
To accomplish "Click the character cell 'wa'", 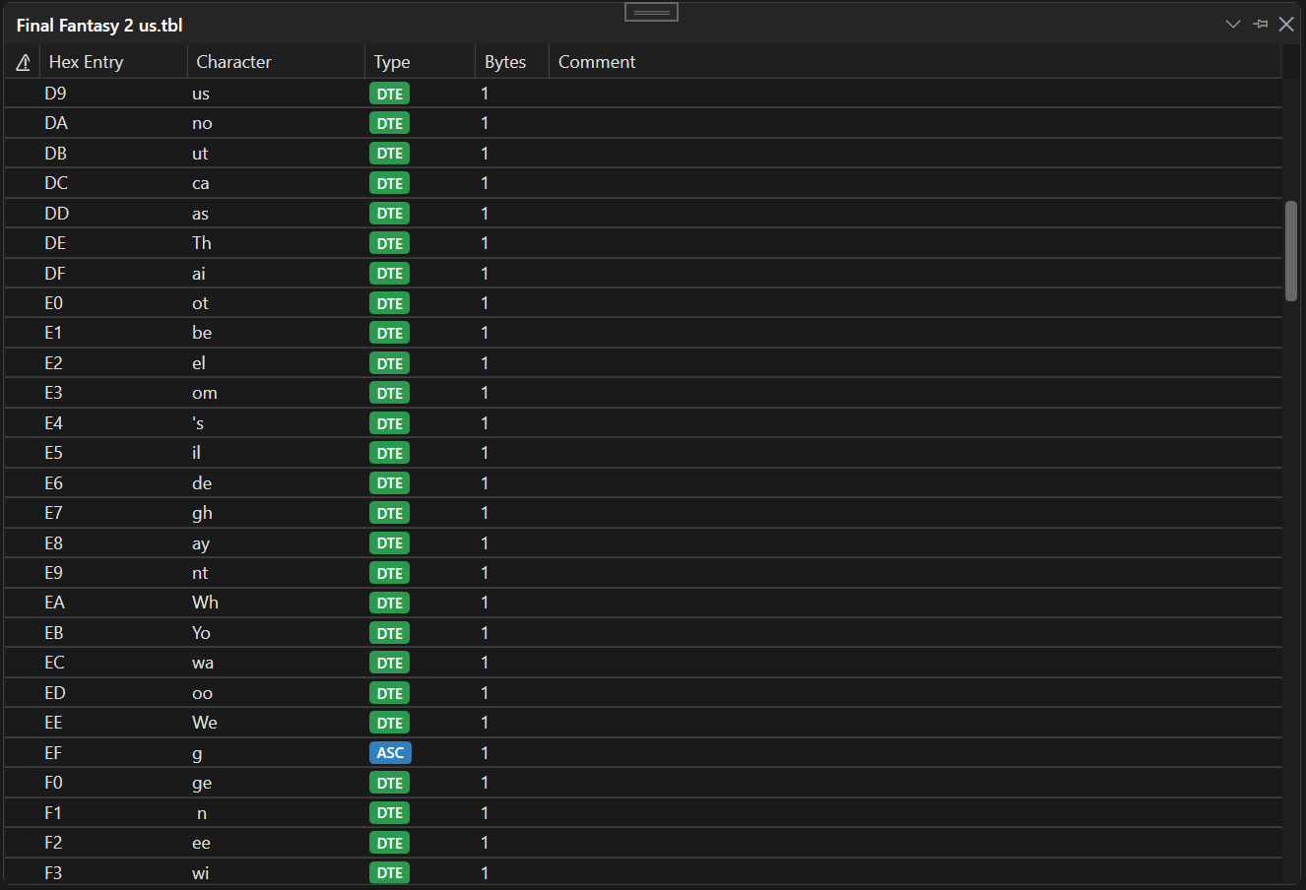I will pos(203,663).
